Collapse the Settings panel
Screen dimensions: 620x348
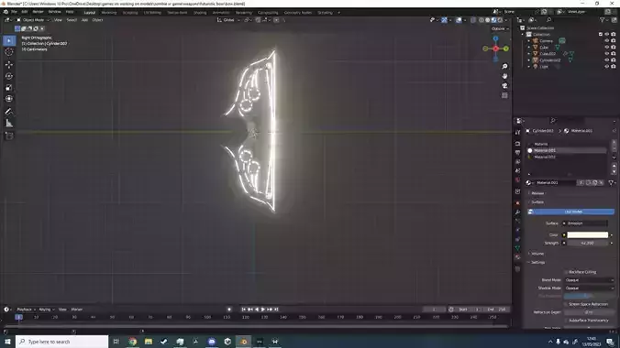tap(537, 262)
